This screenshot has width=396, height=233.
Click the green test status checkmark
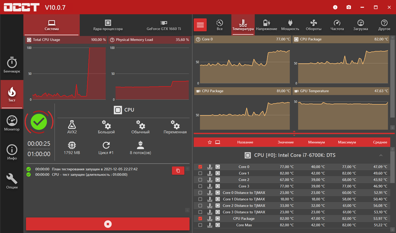(39, 122)
